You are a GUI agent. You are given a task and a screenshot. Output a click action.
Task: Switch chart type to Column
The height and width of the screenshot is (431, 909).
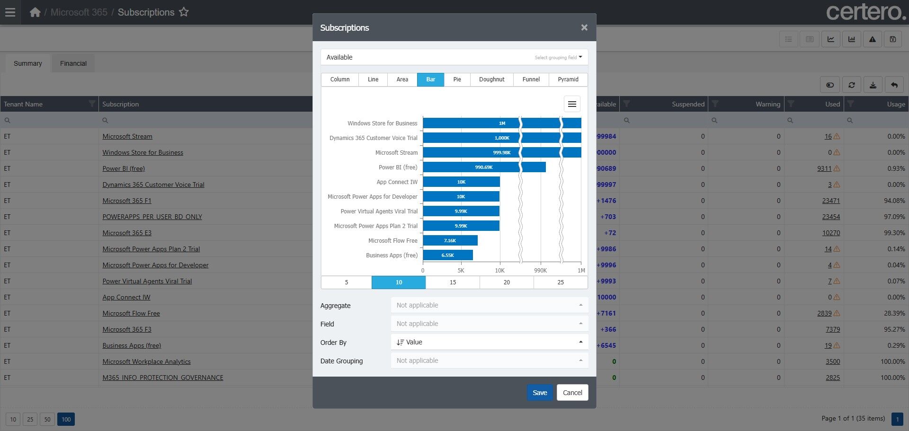coord(340,79)
